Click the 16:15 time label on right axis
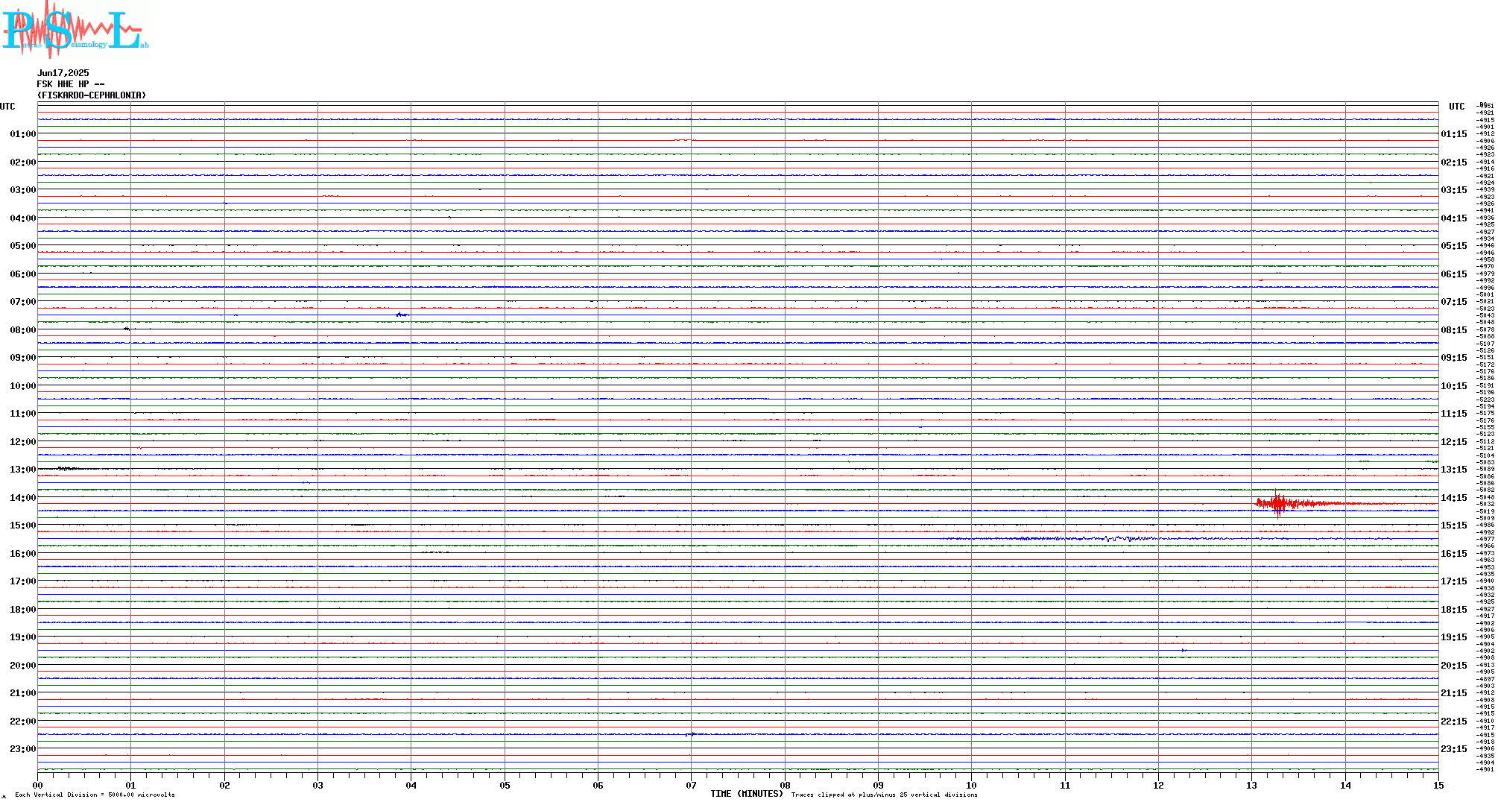The height and width of the screenshot is (805, 1498). (1454, 554)
